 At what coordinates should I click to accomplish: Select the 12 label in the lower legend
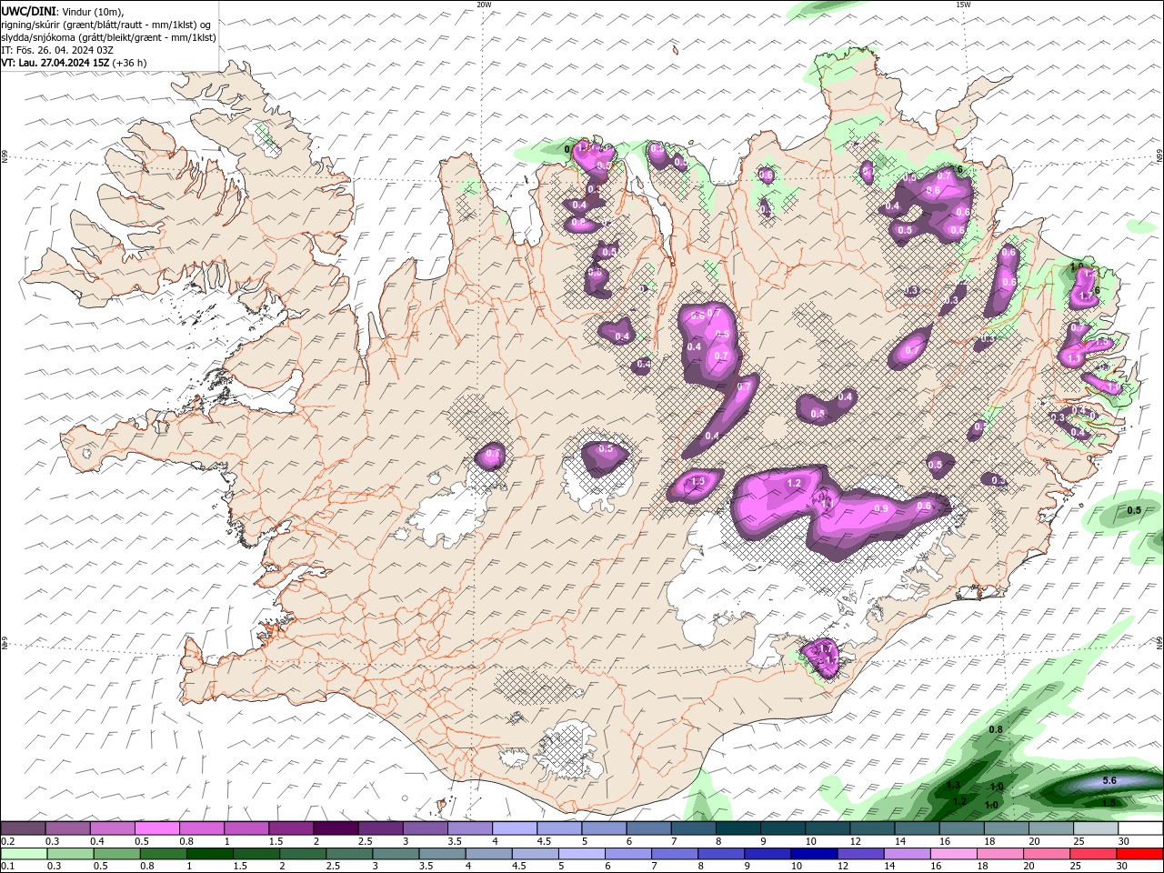(844, 867)
